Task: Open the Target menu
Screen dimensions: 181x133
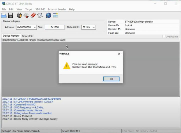Action: [29, 9]
